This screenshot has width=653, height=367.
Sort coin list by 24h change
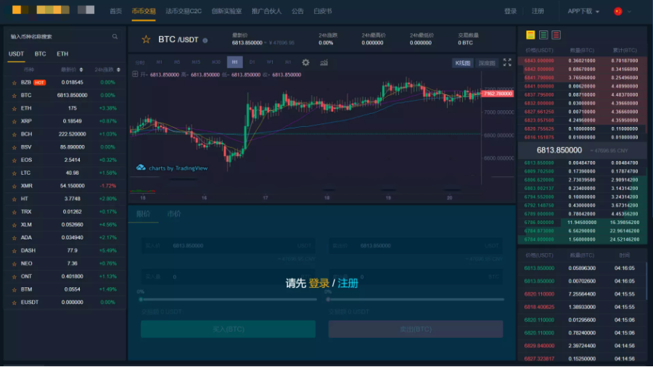click(x=109, y=70)
